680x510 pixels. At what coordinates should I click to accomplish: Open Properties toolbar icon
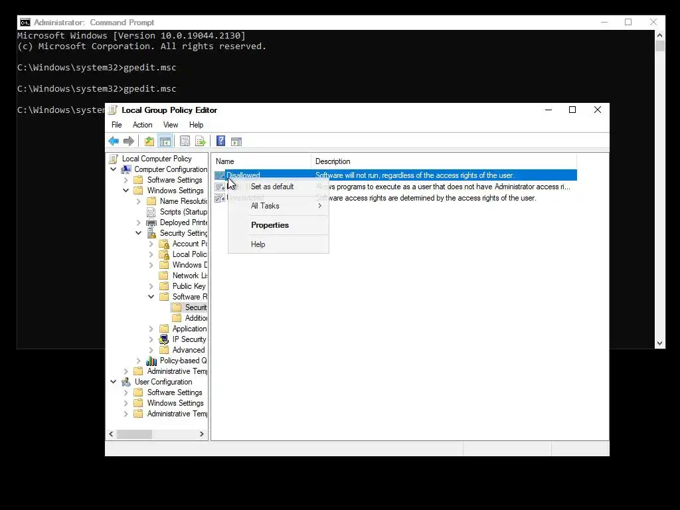click(x=185, y=141)
